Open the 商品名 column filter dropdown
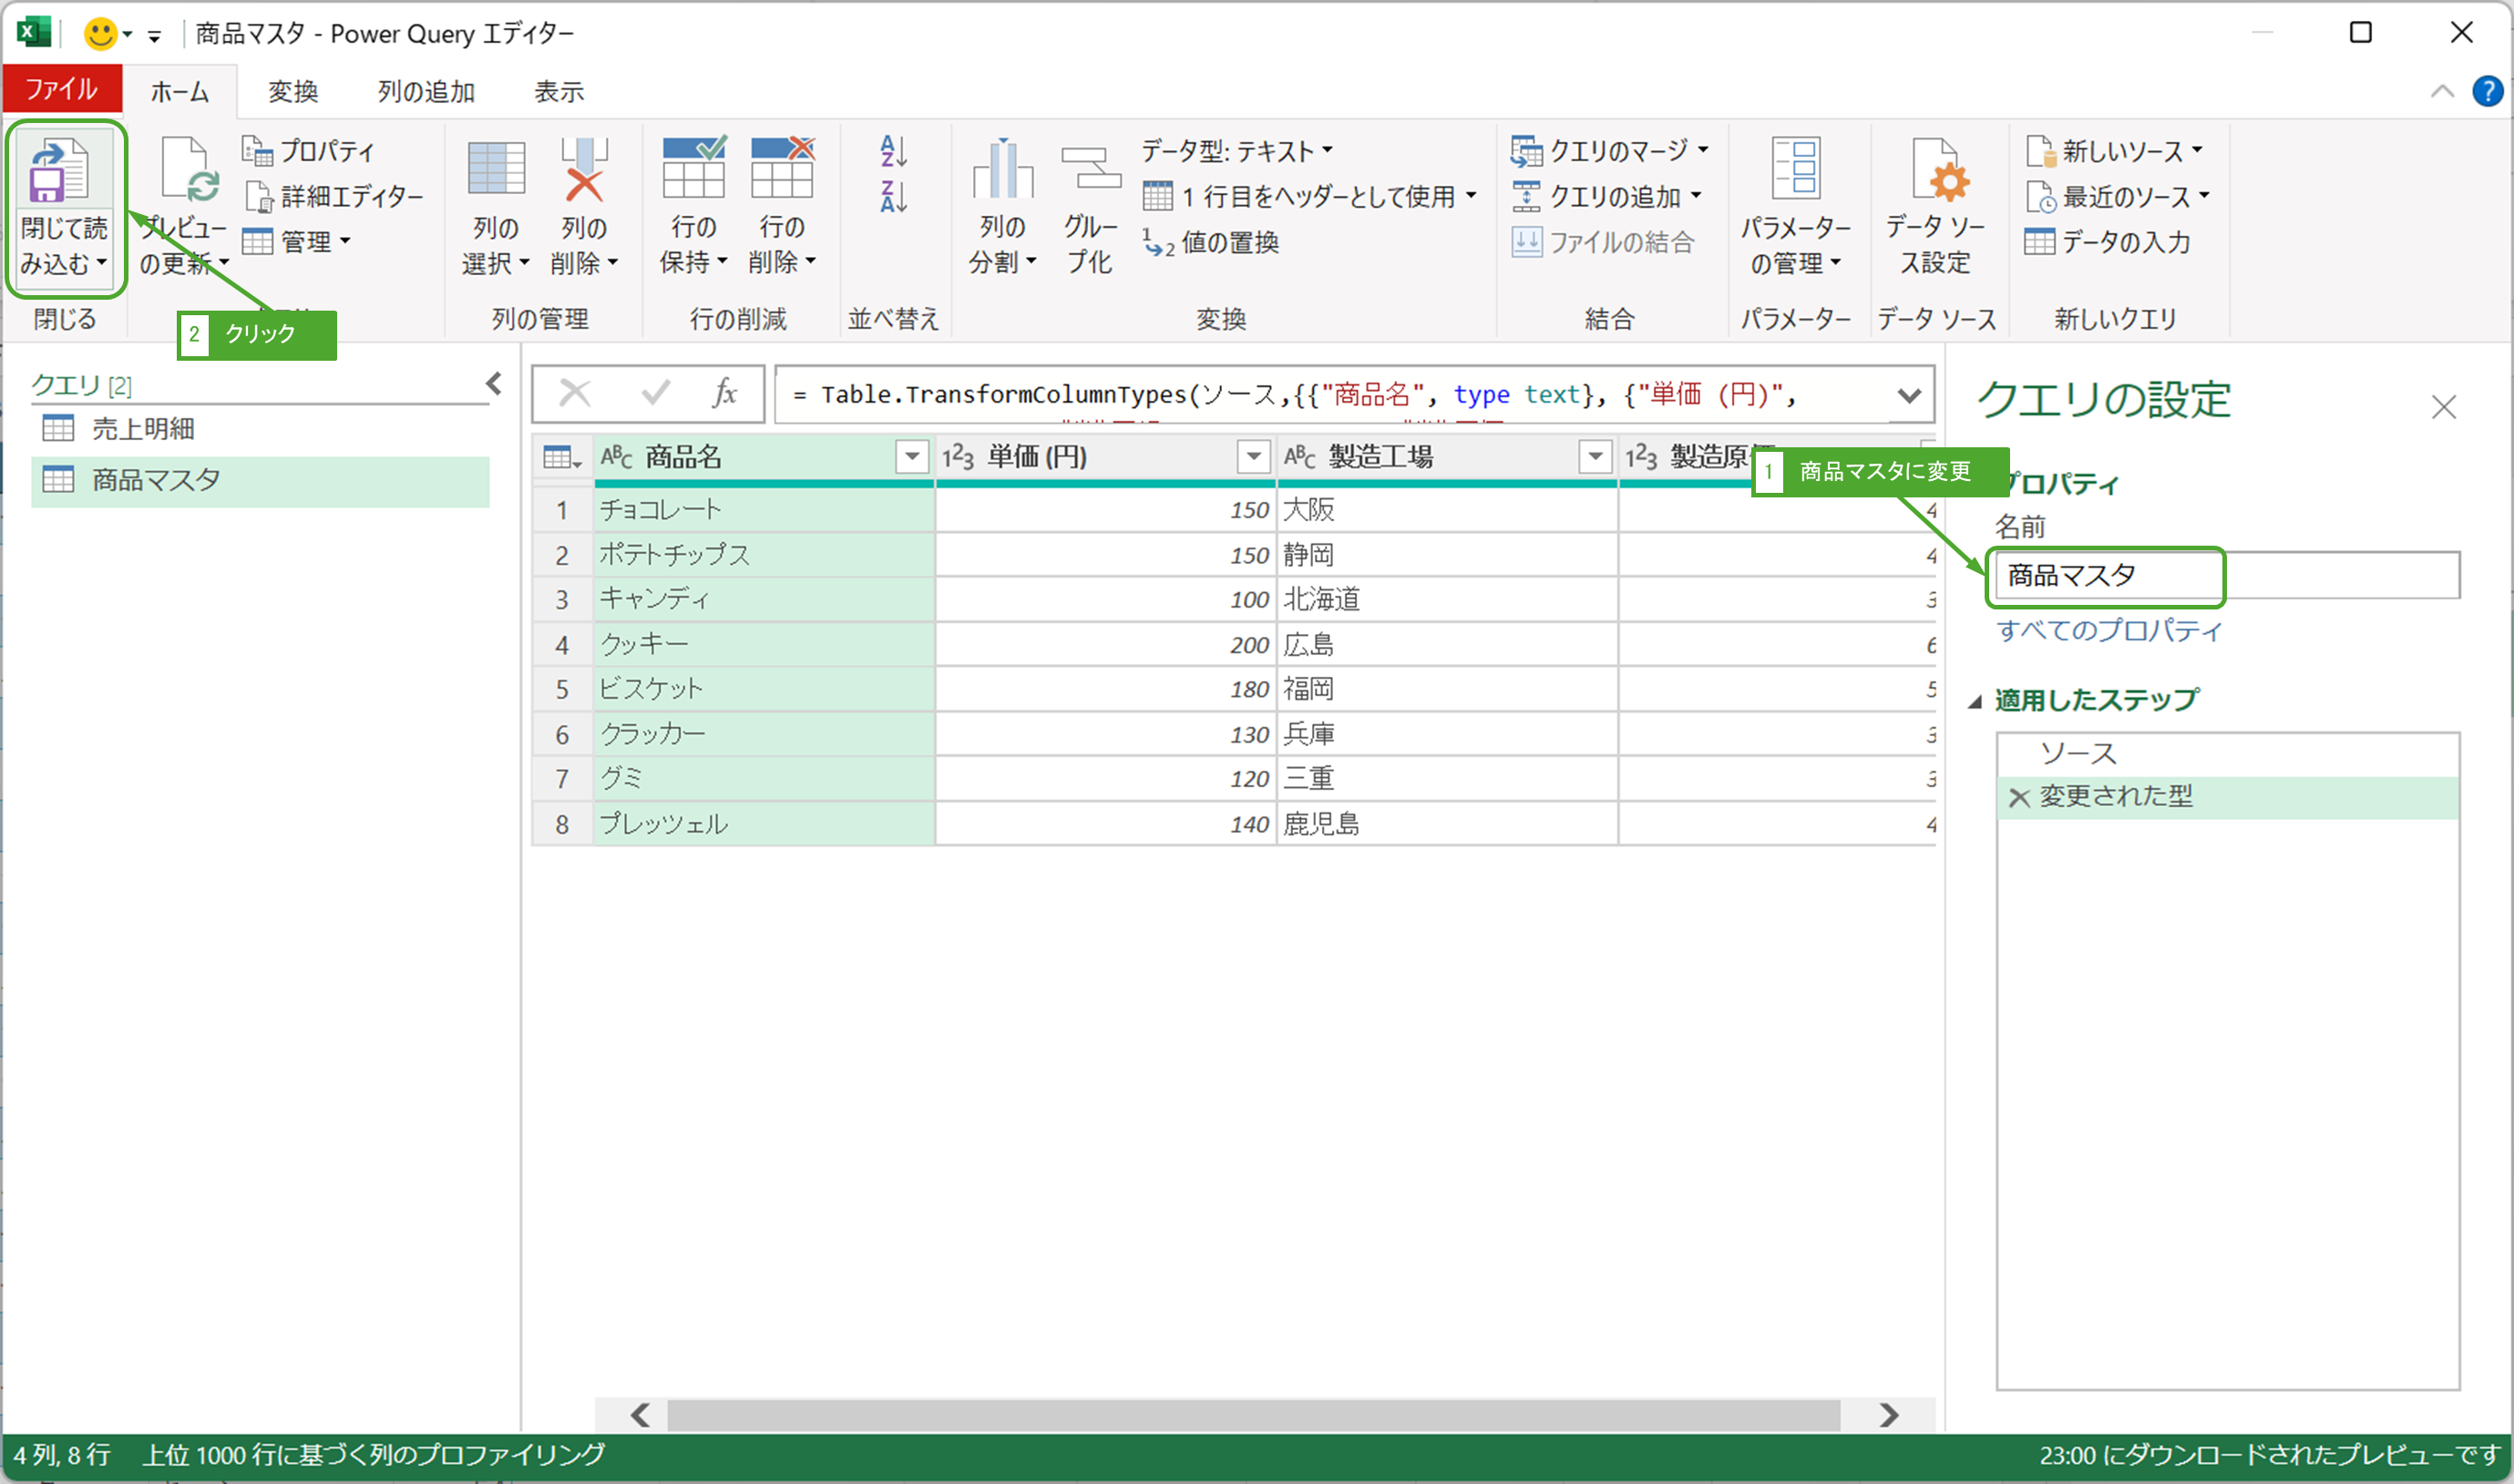 point(911,457)
